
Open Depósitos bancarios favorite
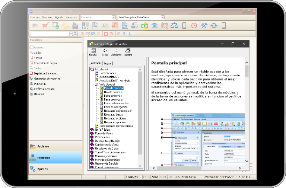point(45,73)
